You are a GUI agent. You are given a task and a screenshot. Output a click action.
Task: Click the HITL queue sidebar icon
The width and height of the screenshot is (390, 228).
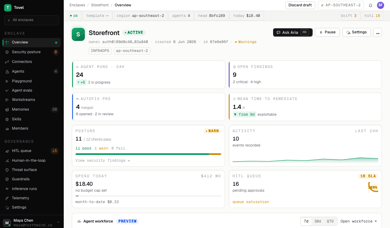[7, 151]
